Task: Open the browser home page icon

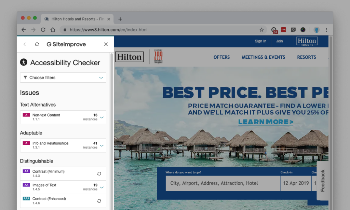Action: 53,30
